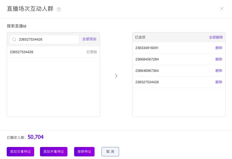Delete selected ID 236527534426
The image size is (232, 159).
pyautogui.click(x=219, y=82)
